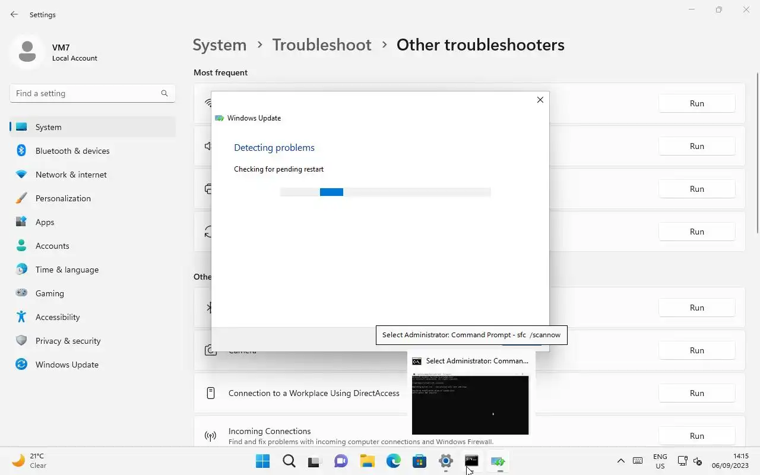Run the first troubleshooter under Most frequent
Image resolution: width=760 pixels, height=475 pixels.
coord(697,103)
